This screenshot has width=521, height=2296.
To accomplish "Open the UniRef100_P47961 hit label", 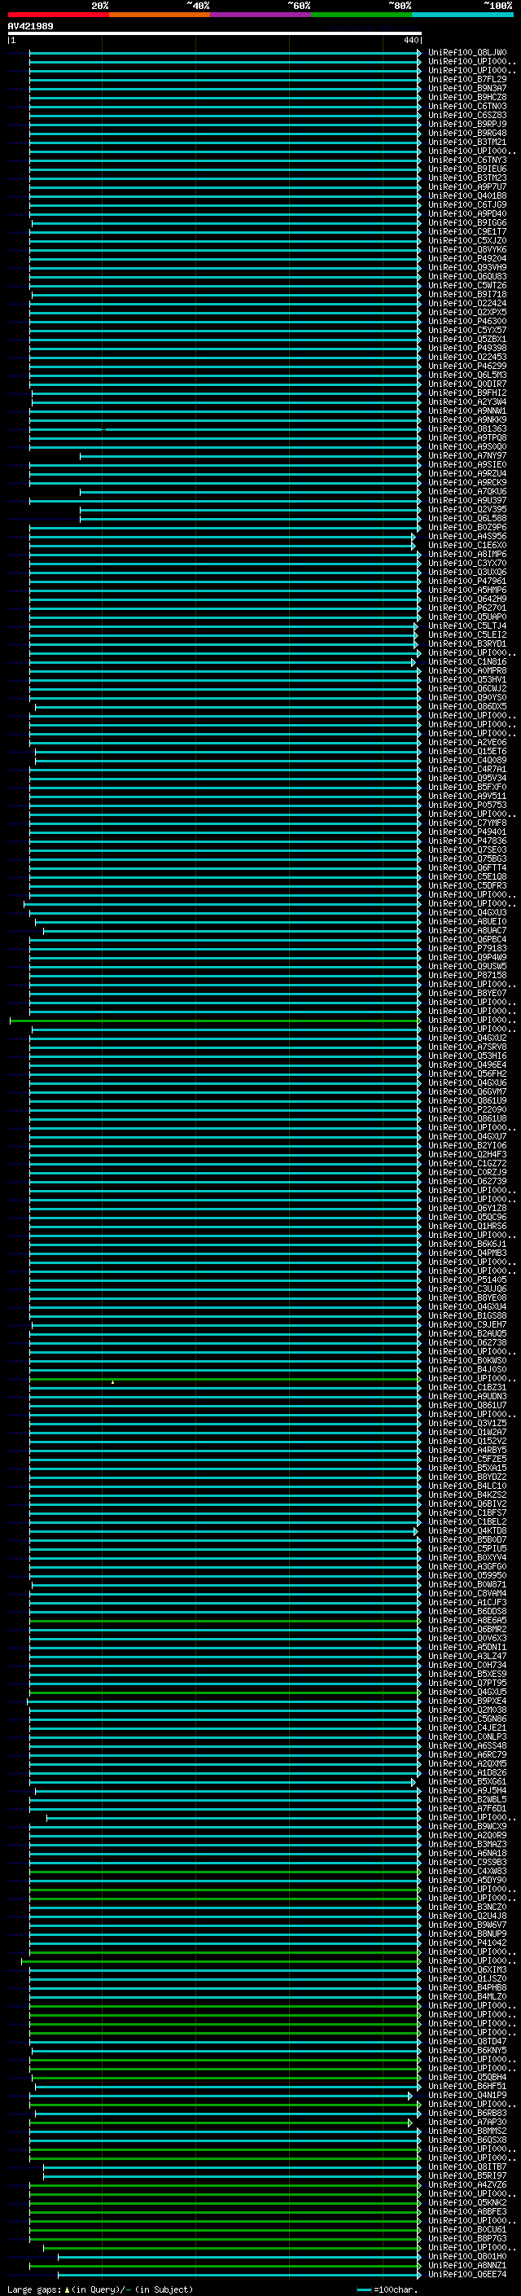I will (x=467, y=582).
